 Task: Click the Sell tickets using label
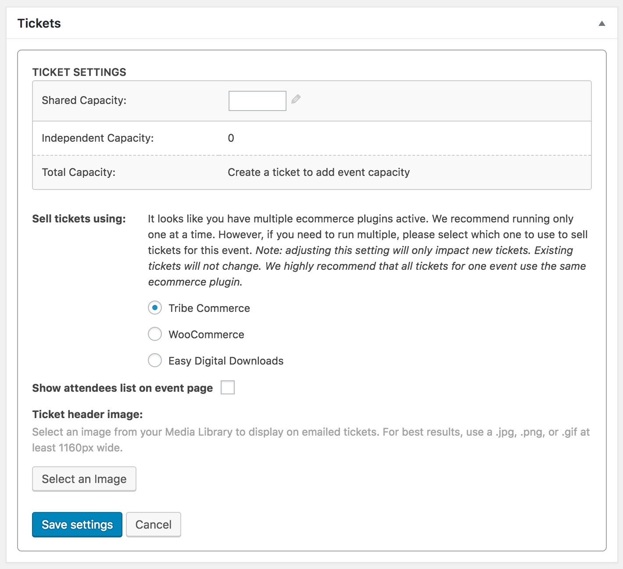coord(79,218)
